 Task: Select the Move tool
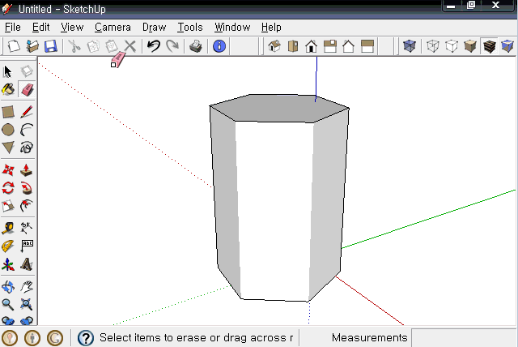[8, 170]
